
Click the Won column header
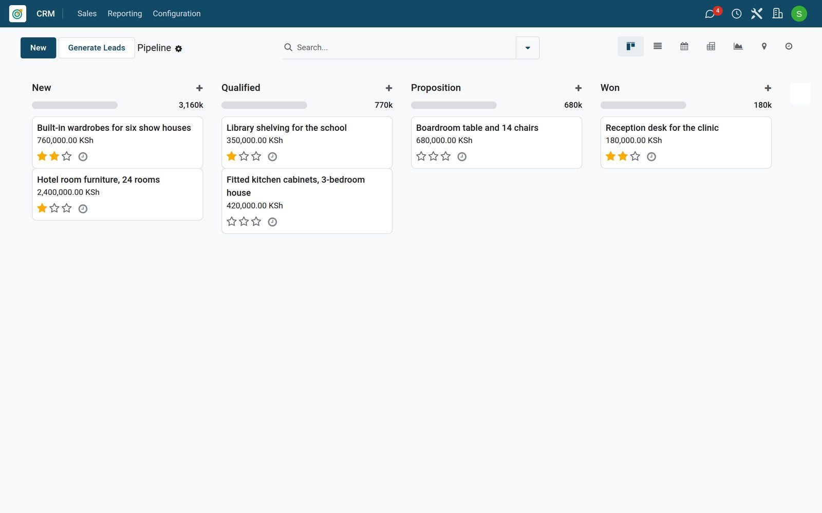click(610, 88)
